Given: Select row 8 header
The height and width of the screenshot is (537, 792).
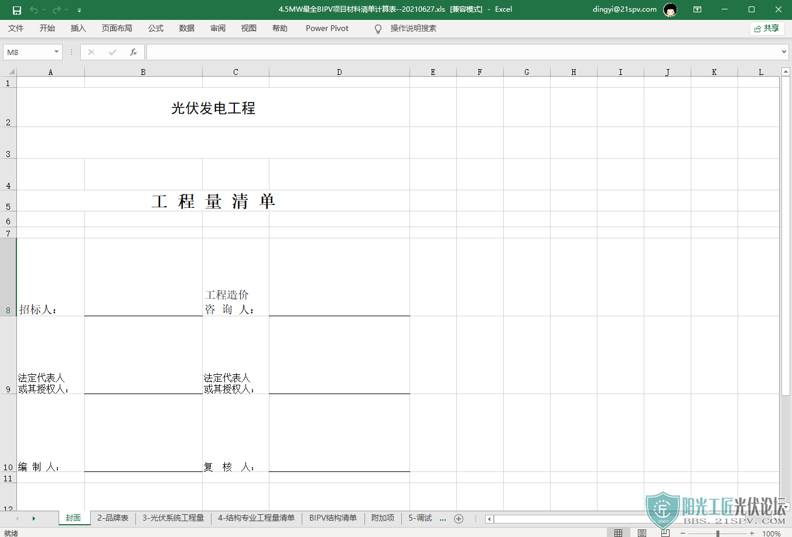Looking at the screenshot, I should click(x=8, y=277).
